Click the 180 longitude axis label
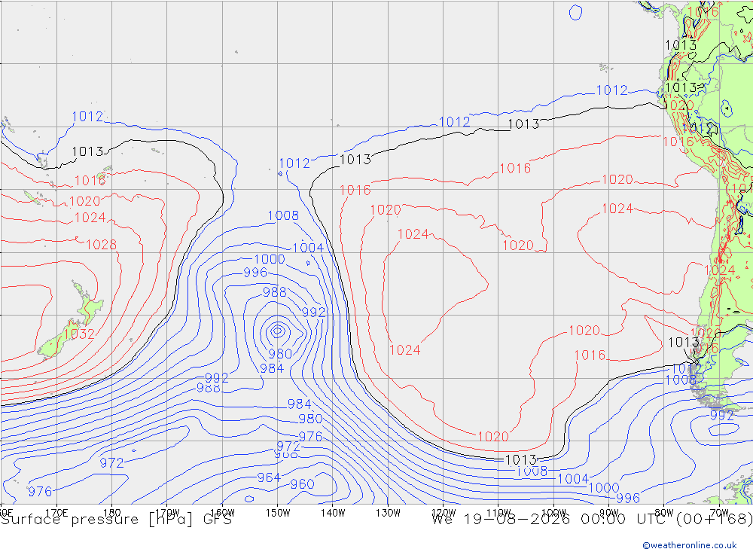 click(x=112, y=513)
